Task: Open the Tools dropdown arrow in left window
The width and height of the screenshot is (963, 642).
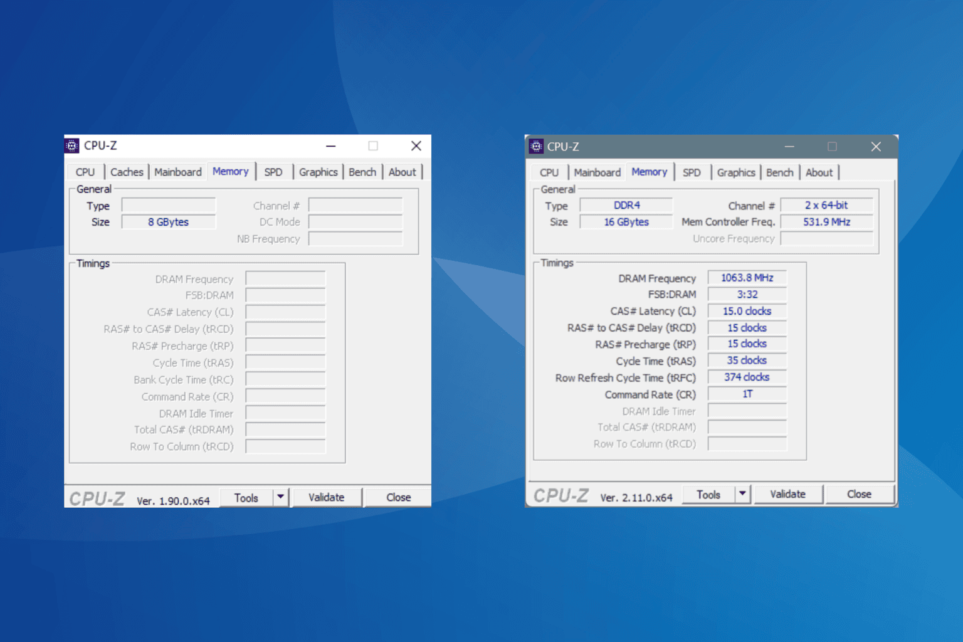Action: [x=281, y=497]
